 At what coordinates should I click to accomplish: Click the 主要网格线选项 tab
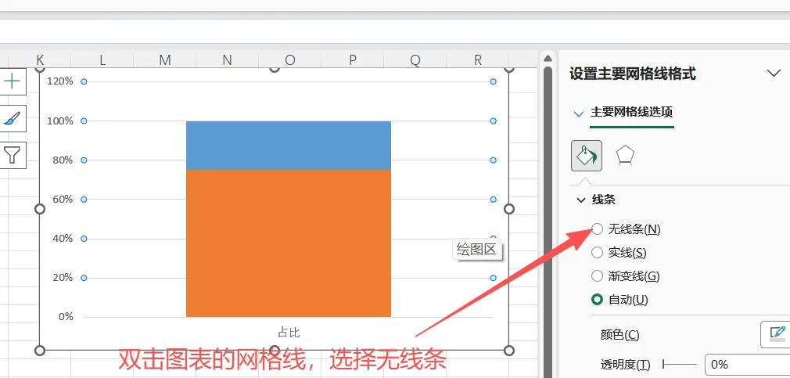click(632, 112)
